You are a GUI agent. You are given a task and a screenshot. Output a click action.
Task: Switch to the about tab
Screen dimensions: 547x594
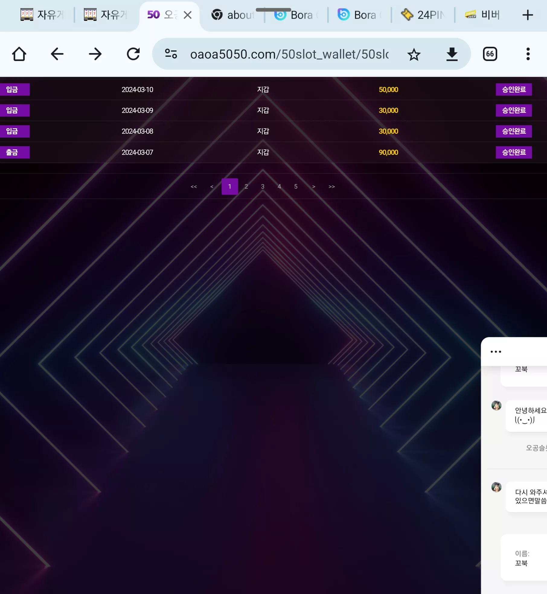[x=233, y=15]
